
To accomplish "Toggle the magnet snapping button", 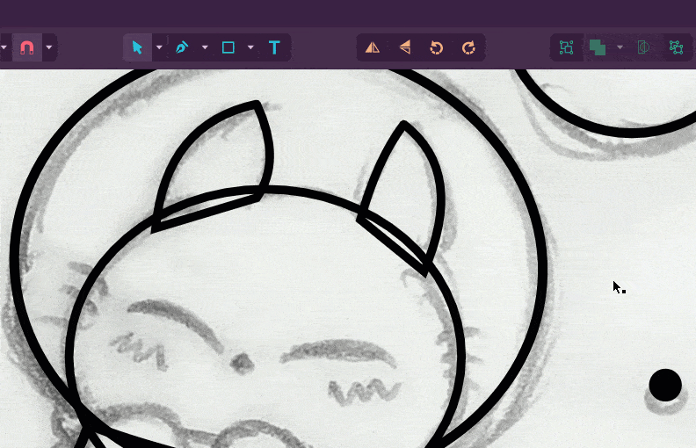I will pyautogui.click(x=26, y=47).
